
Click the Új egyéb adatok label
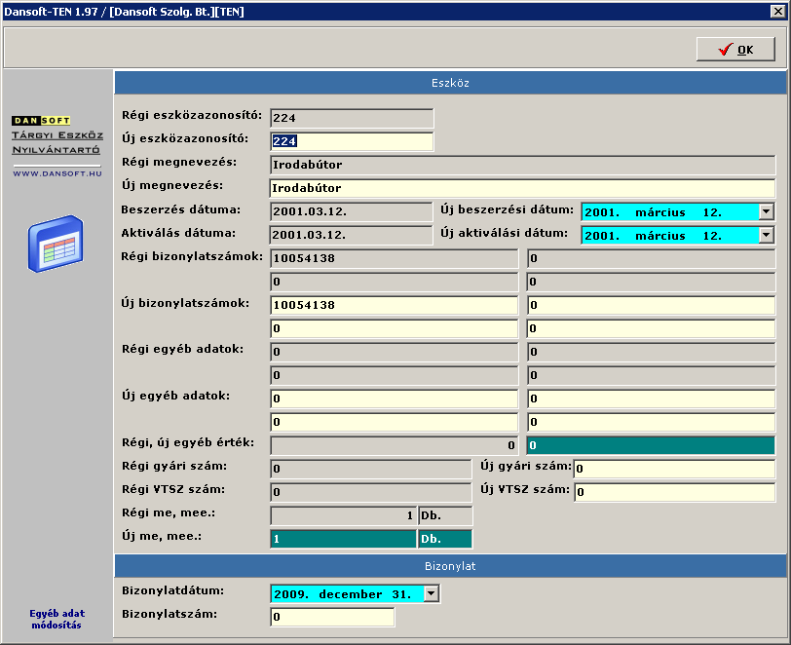point(175,396)
